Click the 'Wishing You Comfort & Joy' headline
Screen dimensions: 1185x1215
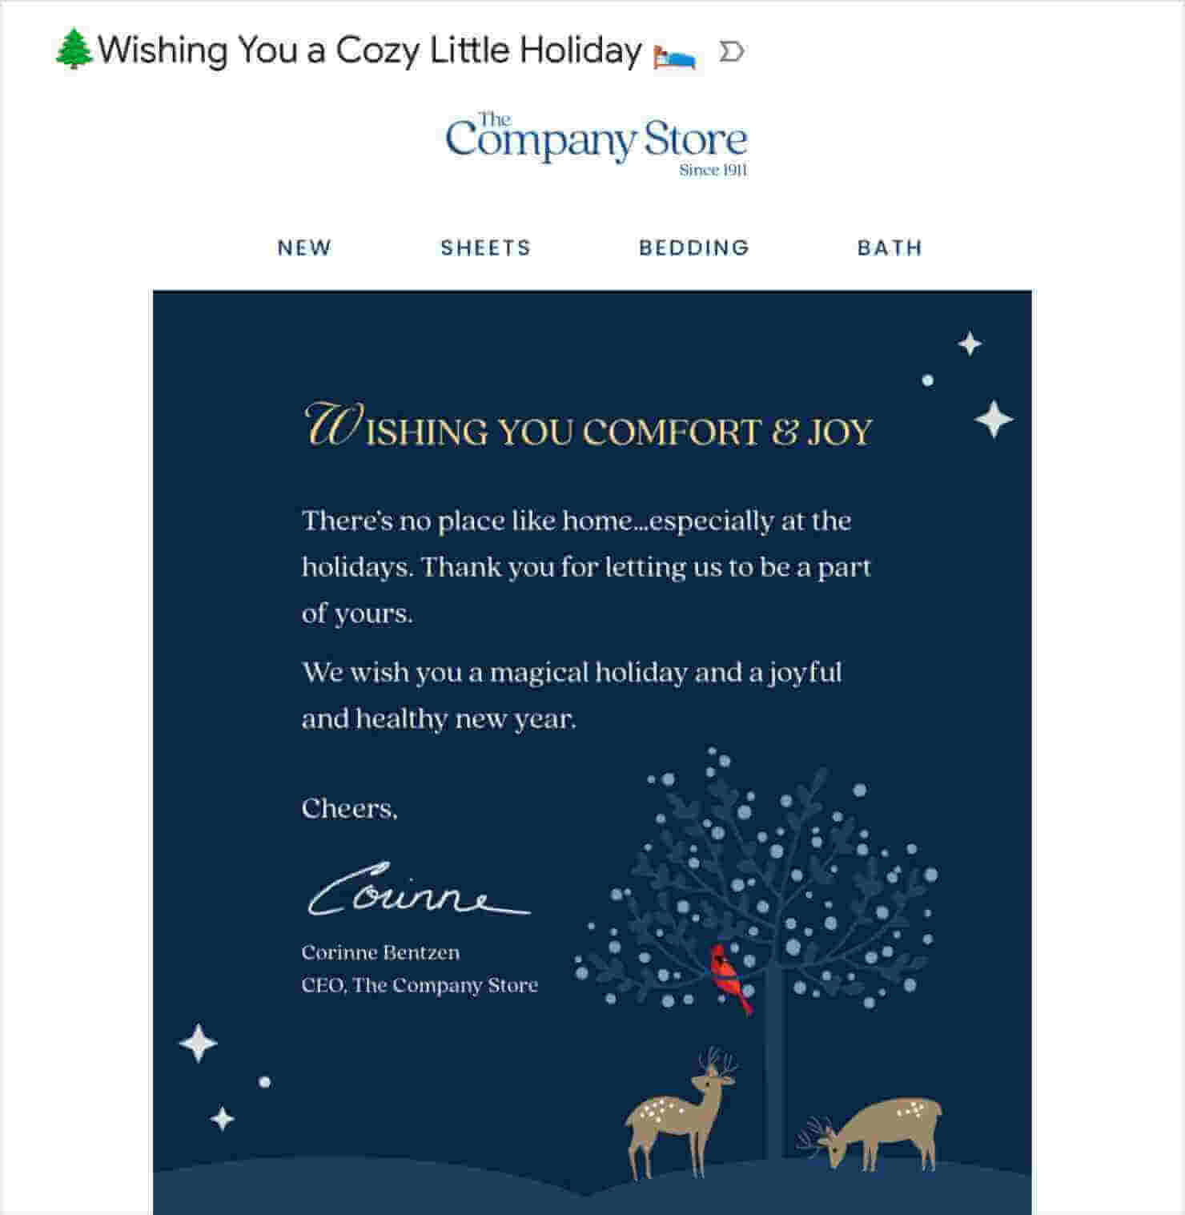tap(590, 428)
